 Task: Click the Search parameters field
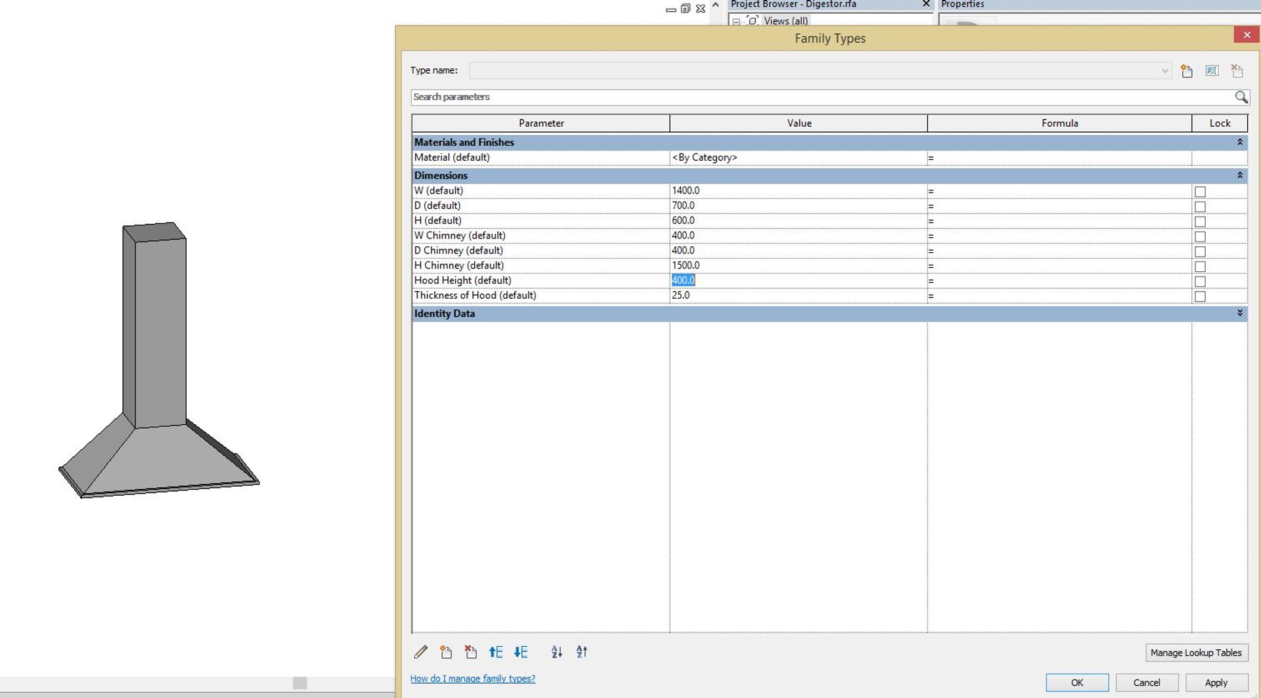coord(821,97)
